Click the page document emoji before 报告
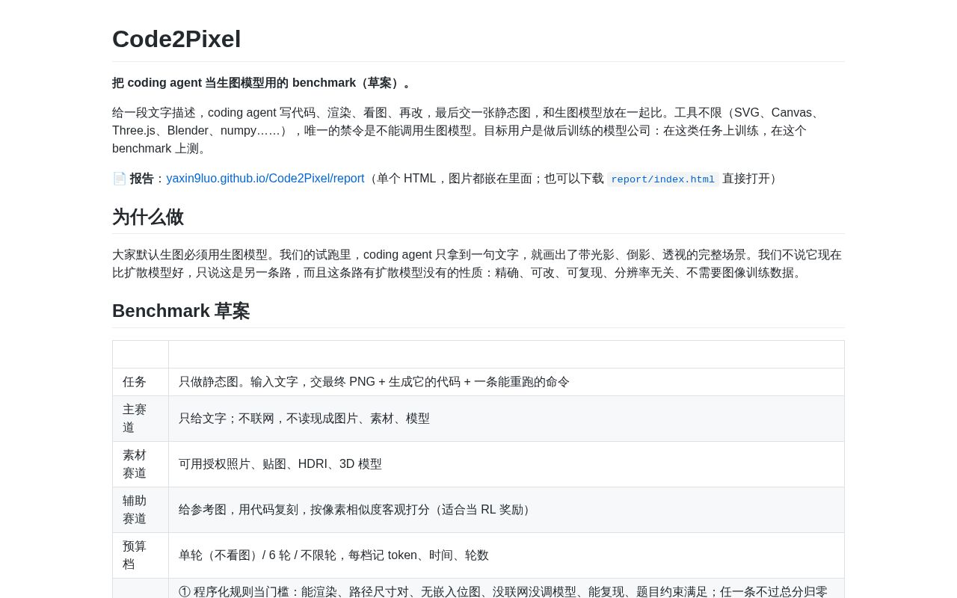Image resolution: width=957 pixels, height=598 pixels. (120, 179)
